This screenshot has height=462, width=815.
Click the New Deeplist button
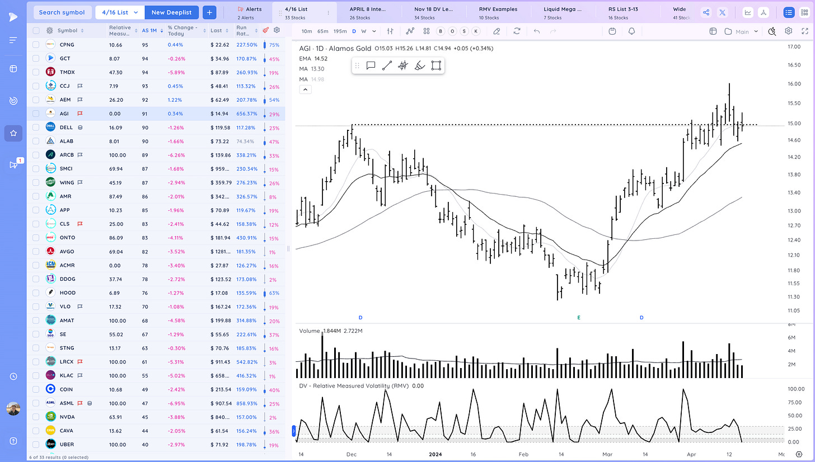coord(171,12)
